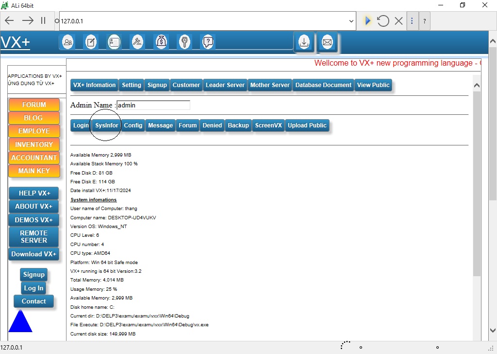Select the compose/edit icon in the toolbar
Screen dimensions: 497x354
[91, 42]
